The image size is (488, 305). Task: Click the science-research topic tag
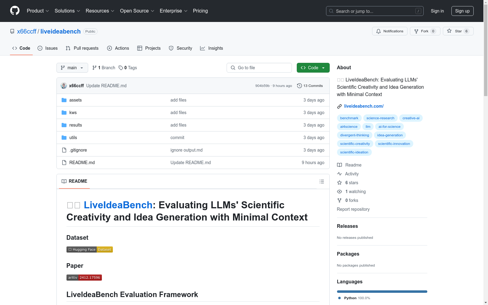coord(380,118)
